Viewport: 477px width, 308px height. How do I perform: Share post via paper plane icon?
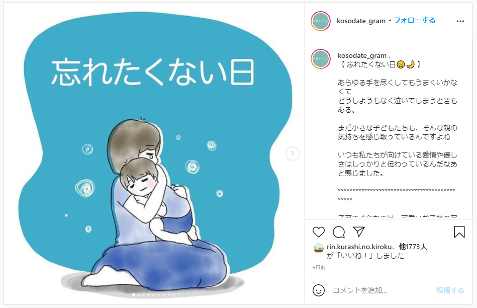[359, 232]
